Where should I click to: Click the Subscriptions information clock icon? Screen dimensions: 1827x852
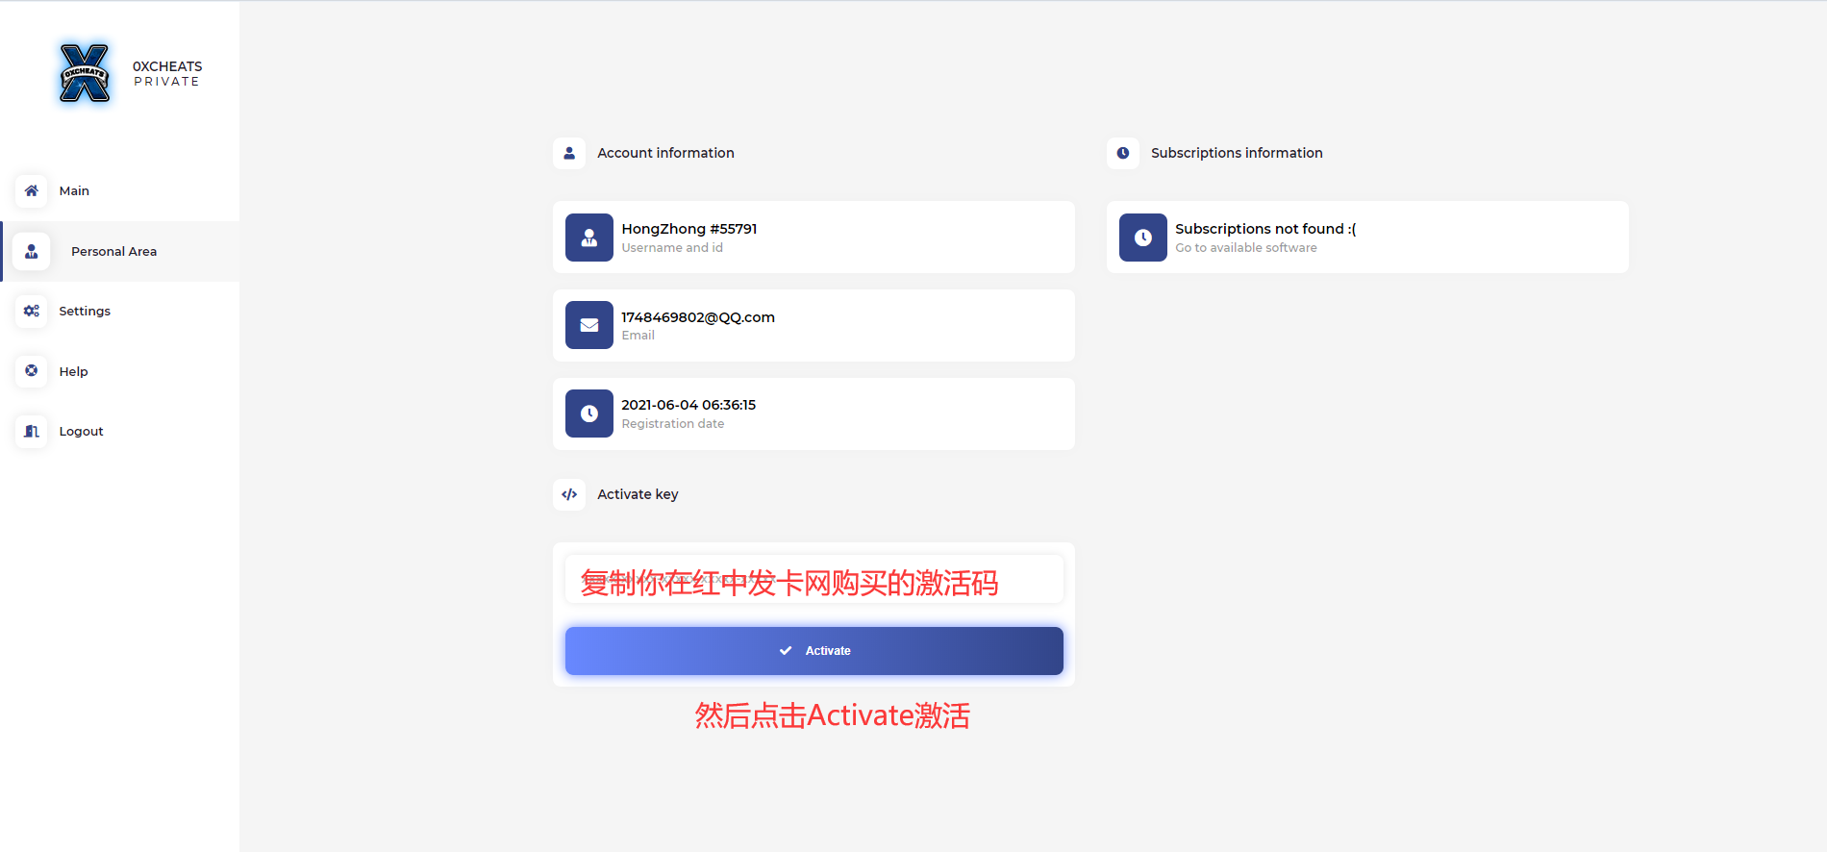tap(1123, 153)
